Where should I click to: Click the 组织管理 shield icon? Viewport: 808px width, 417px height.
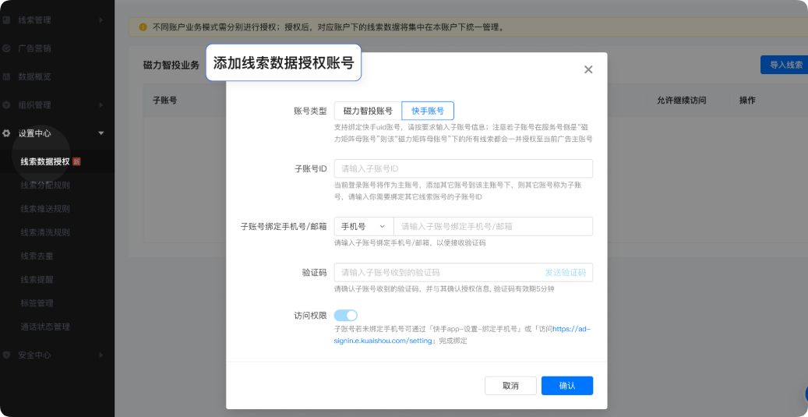pos(7,104)
